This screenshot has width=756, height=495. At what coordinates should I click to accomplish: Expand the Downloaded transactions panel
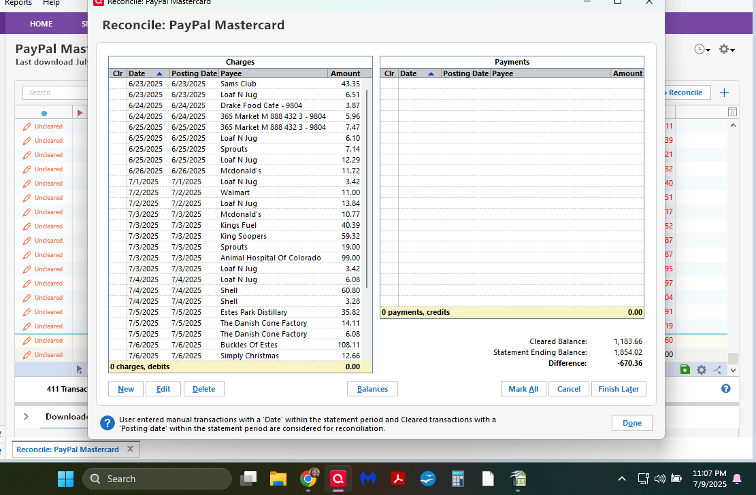click(26, 416)
